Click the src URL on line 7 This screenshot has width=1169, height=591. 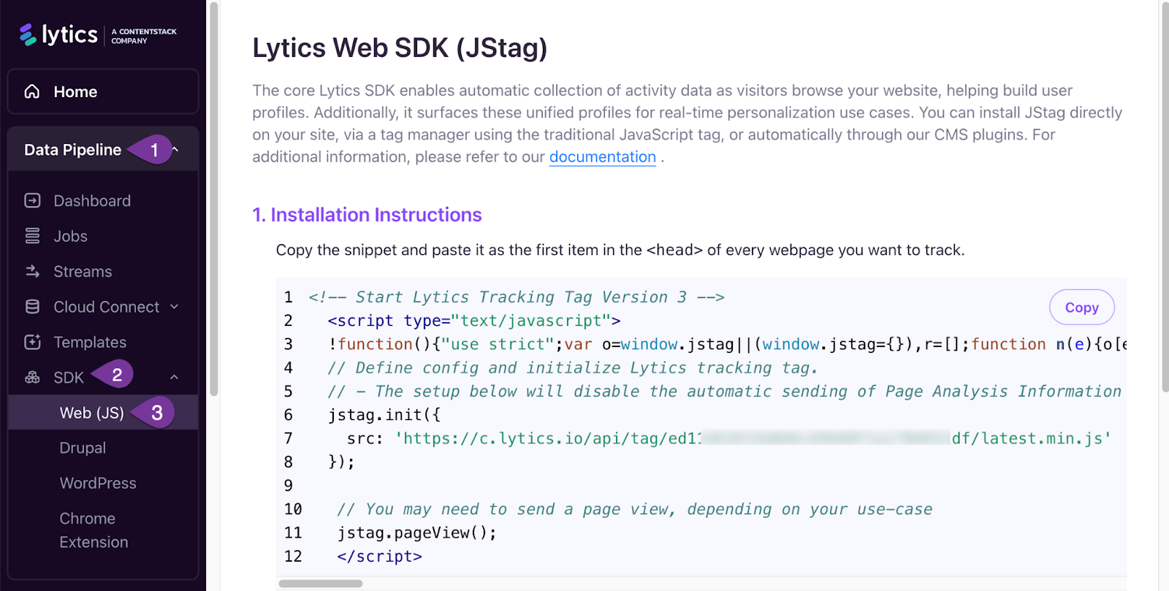[753, 438]
